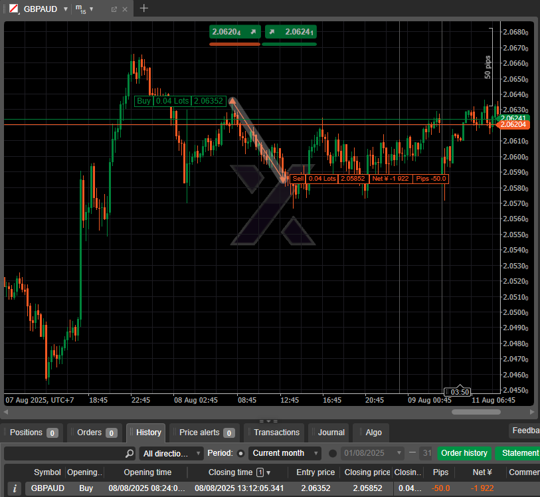
Task: Open the Transactions tab
Action: point(274,433)
